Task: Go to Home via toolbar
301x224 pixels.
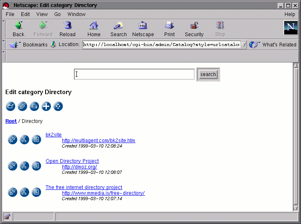Action: click(94, 29)
